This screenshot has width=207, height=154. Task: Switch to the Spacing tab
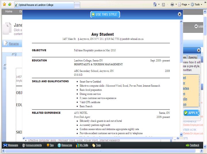pyautogui.click(x=192, y=57)
